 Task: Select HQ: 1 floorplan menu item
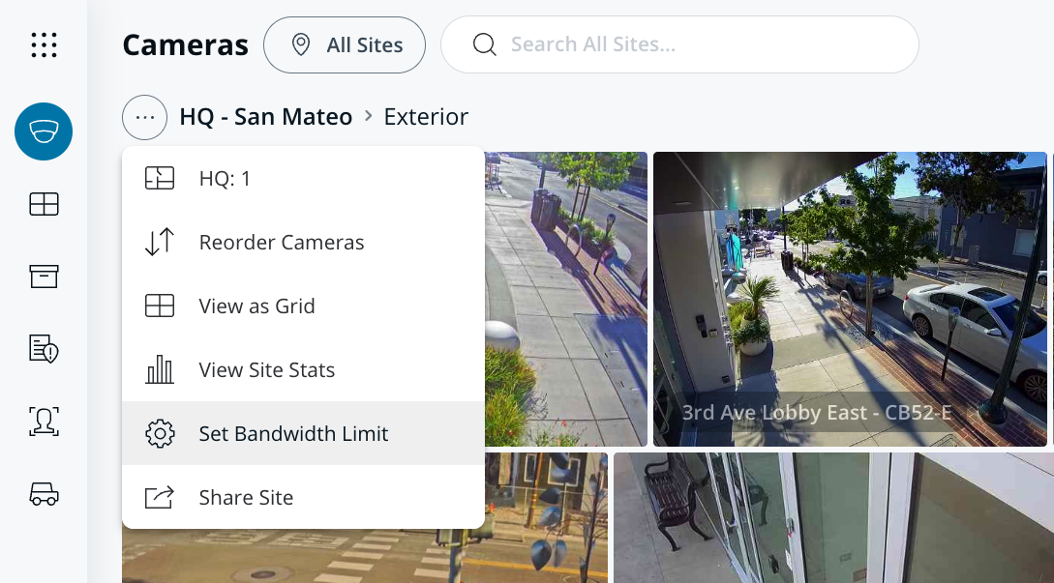tap(303, 178)
